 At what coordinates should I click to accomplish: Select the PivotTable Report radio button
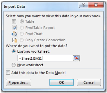tap(22, 28)
